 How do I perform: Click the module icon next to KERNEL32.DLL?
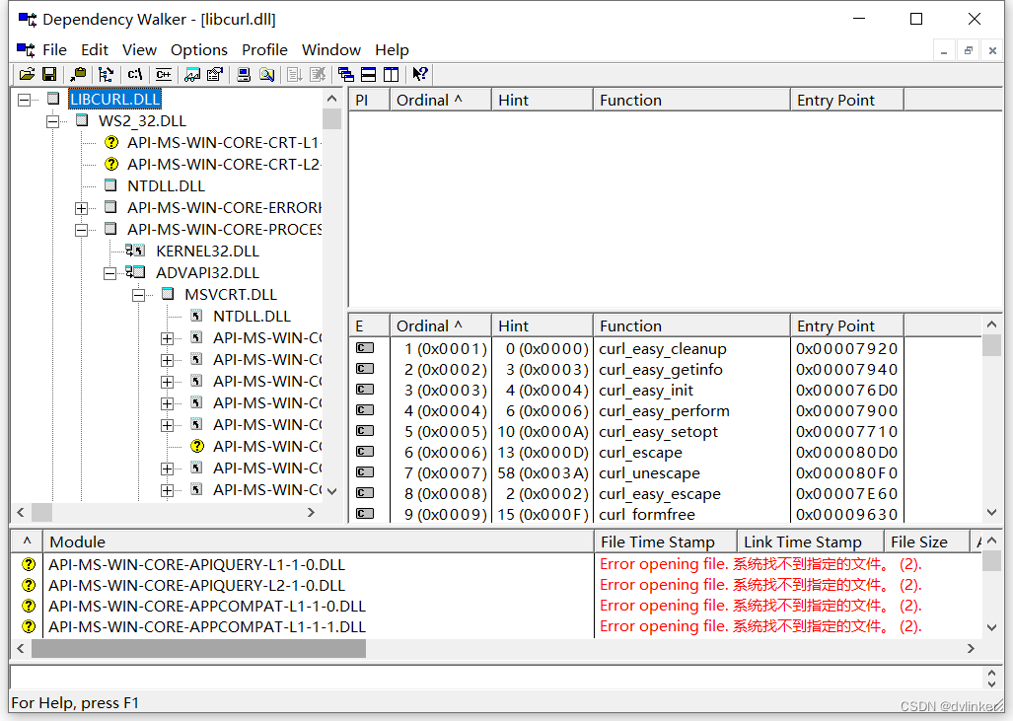[x=135, y=251]
